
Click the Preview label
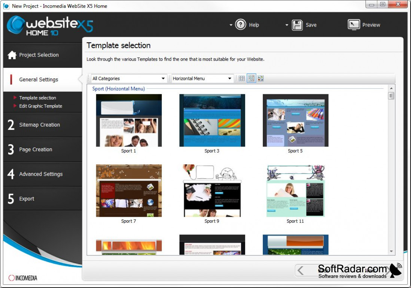[371, 25]
